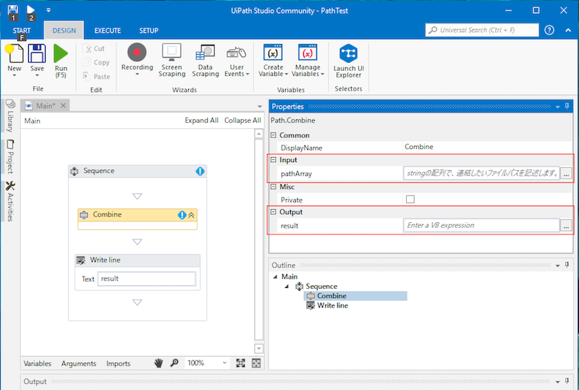Open the Variables panel
579x390 pixels.
coord(38,363)
